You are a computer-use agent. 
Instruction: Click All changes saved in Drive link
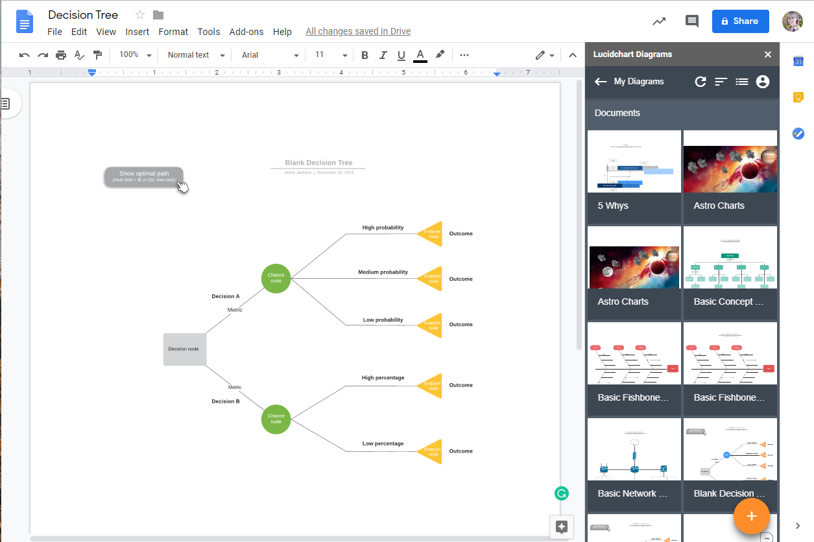click(x=358, y=32)
